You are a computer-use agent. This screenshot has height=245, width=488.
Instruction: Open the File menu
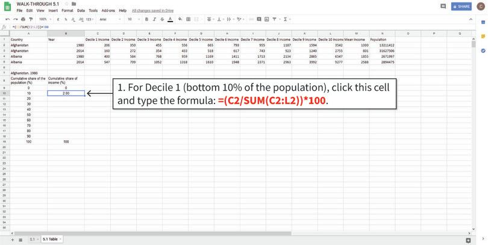point(20,11)
